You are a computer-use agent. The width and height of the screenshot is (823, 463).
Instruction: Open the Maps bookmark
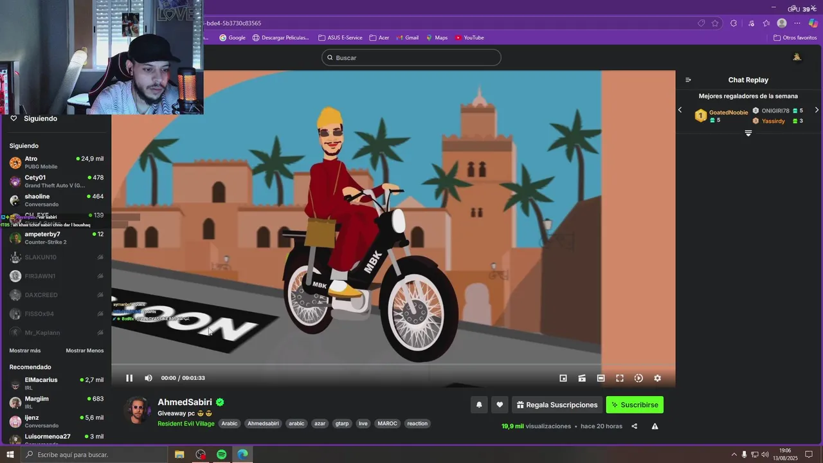(x=437, y=37)
